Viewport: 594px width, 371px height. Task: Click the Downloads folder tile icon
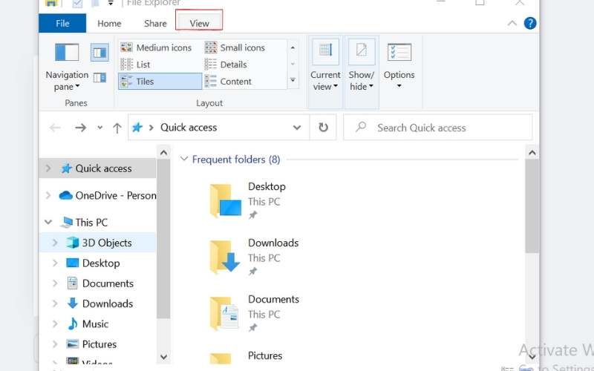(x=226, y=257)
